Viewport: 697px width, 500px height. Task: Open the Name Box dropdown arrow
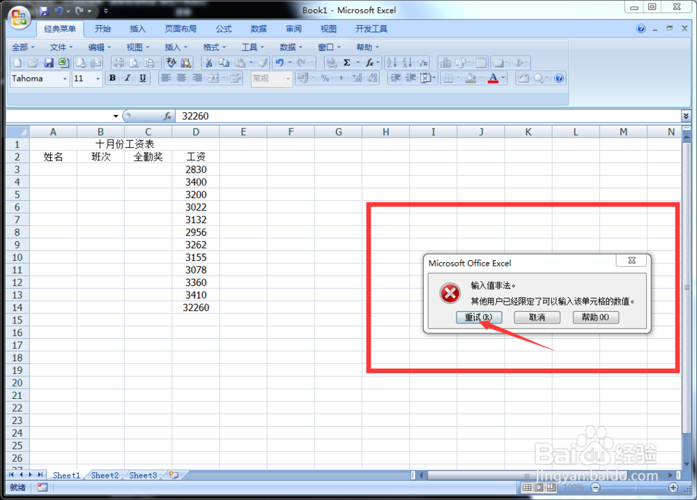click(116, 116)
